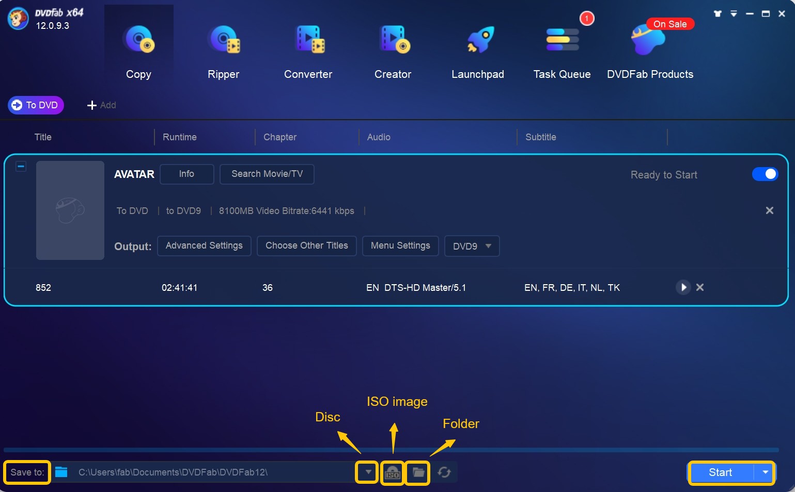795x492 pixels.
Task: Remove title 852 row with X
Action: coord(700,287)
